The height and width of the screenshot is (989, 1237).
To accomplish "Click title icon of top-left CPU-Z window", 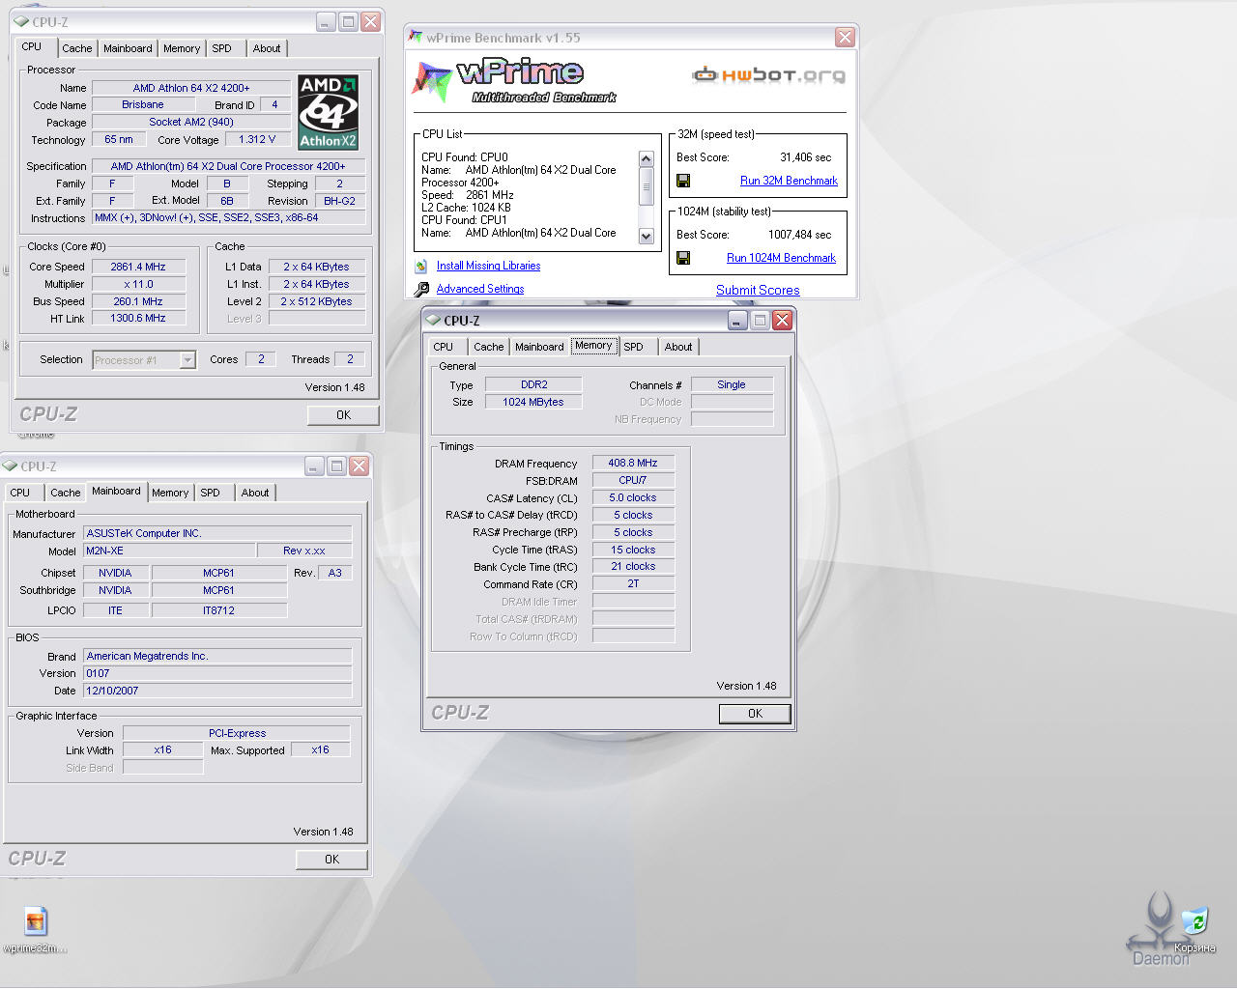I will click(21, 21).
